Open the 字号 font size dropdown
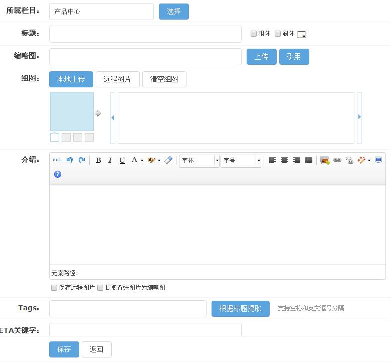391x362 pixels. coord(241,161)
